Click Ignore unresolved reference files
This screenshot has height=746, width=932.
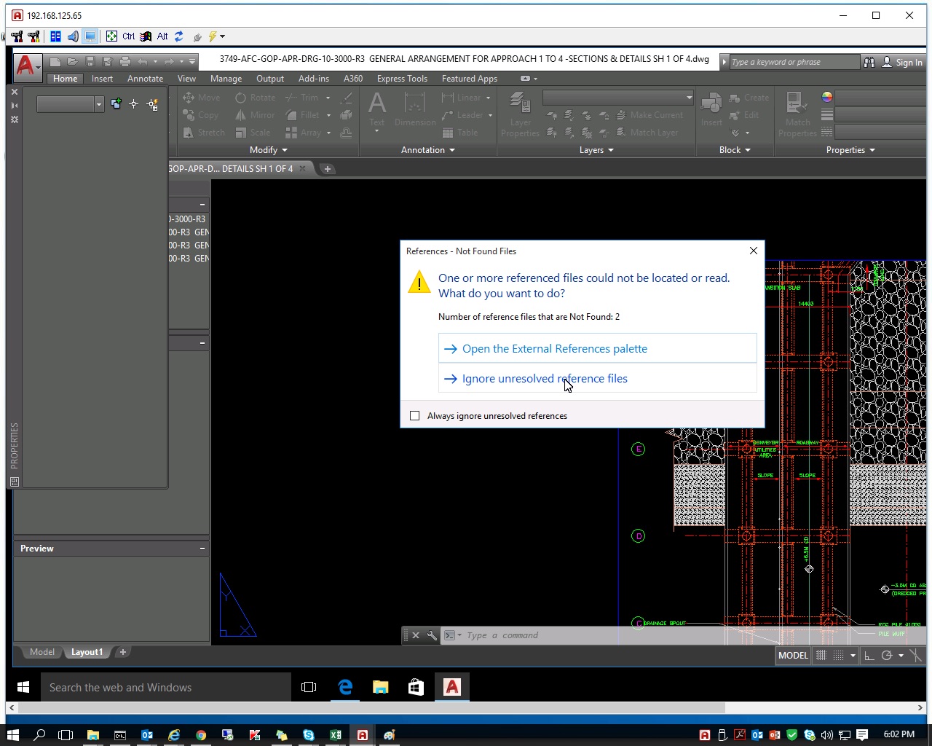545,378
